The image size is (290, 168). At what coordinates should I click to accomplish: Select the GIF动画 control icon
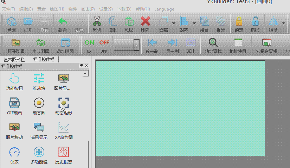[x=14, y=103]
